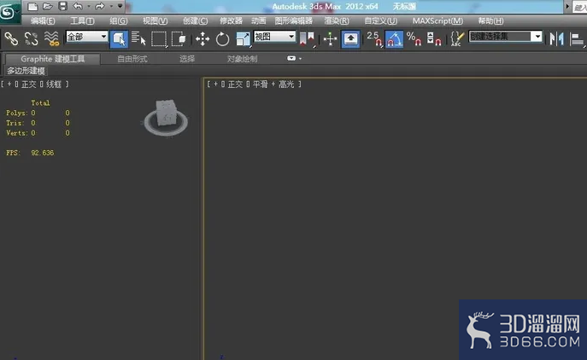
Task: Click 线框 shading label in left viewport
Action: click(54, 84)
